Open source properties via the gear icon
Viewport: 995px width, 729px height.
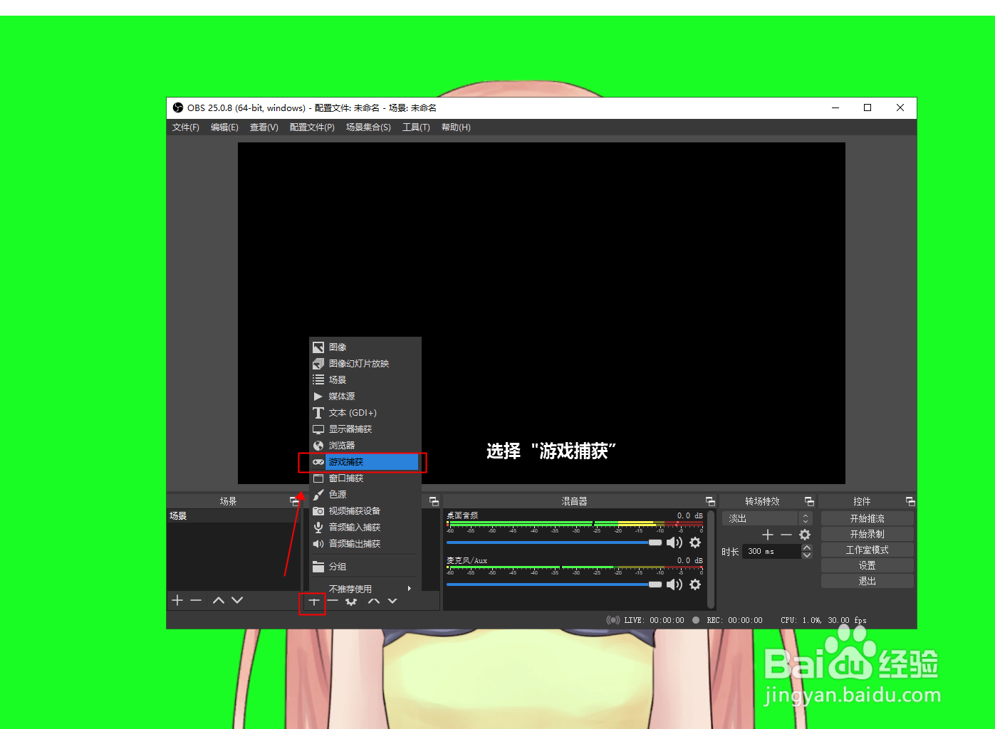351,602
